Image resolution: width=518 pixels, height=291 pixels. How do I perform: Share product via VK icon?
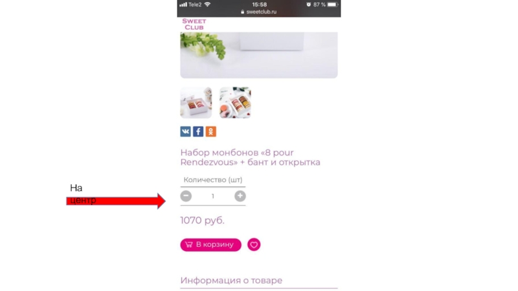pos(185,131)
